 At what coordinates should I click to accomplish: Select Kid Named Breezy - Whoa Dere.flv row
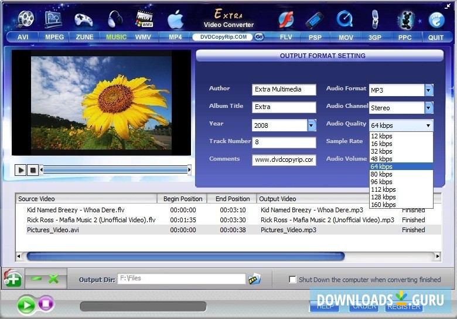(x=228, y=210)
